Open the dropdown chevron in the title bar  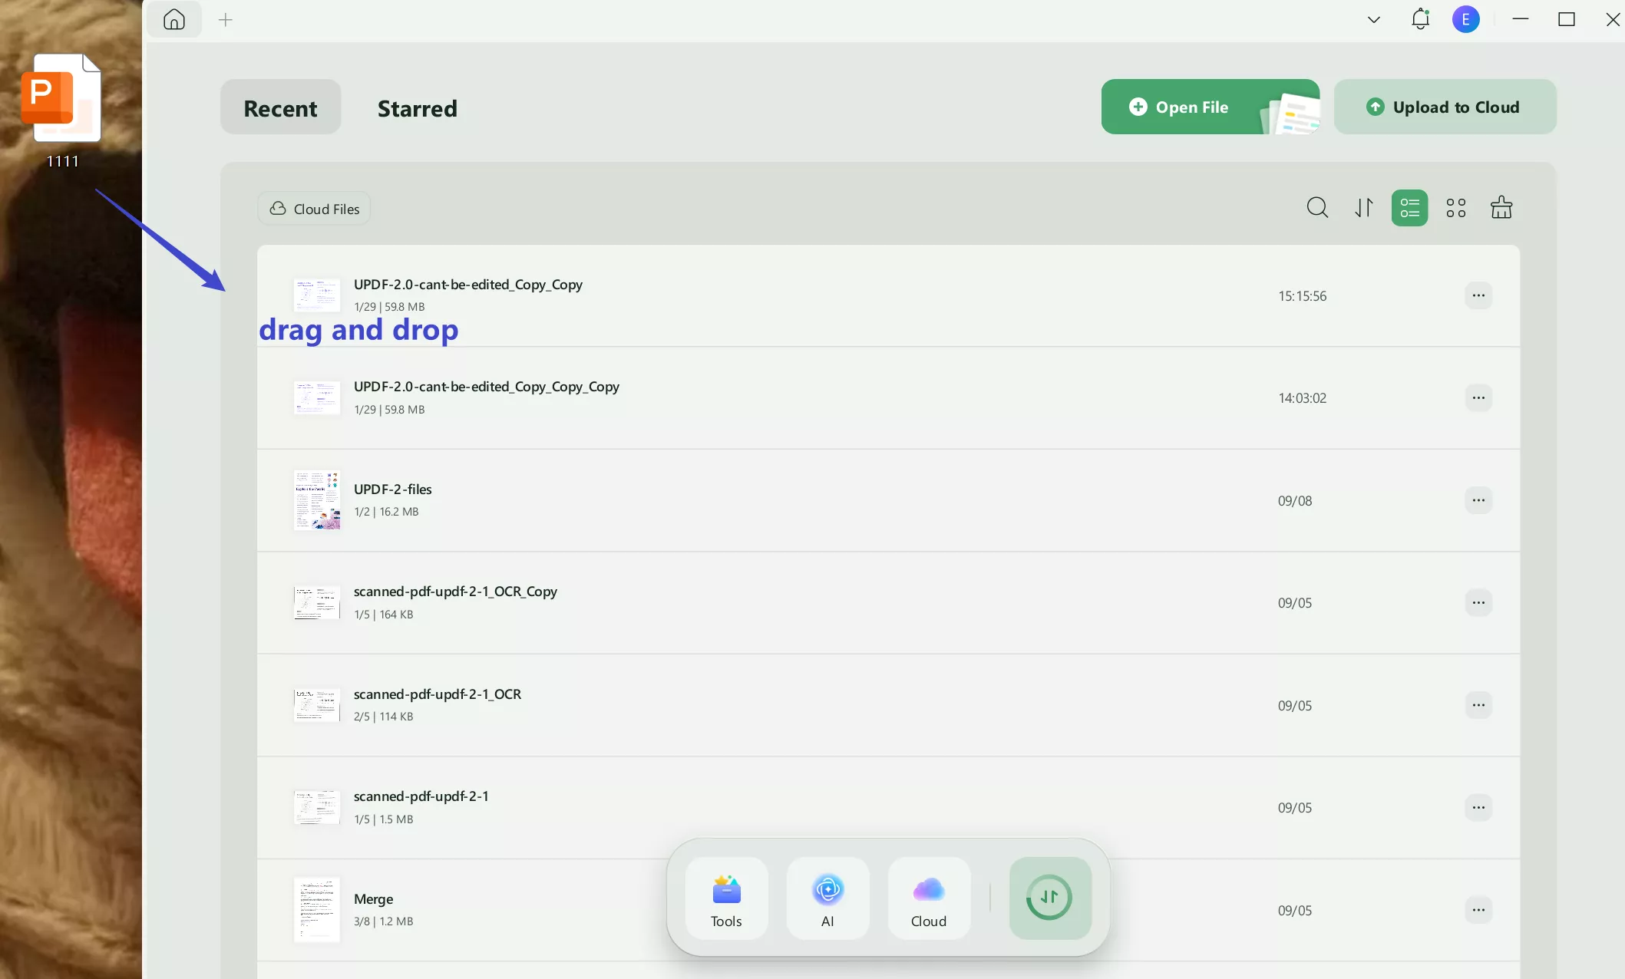click(x=1373, y=19)
